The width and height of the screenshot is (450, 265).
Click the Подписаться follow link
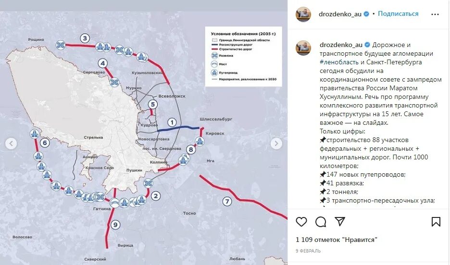pos(398,14)
